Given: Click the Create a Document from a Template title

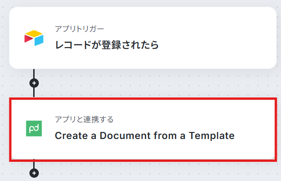Looking at the screenshot, I should pyautogui.click(x=144, y=136).
